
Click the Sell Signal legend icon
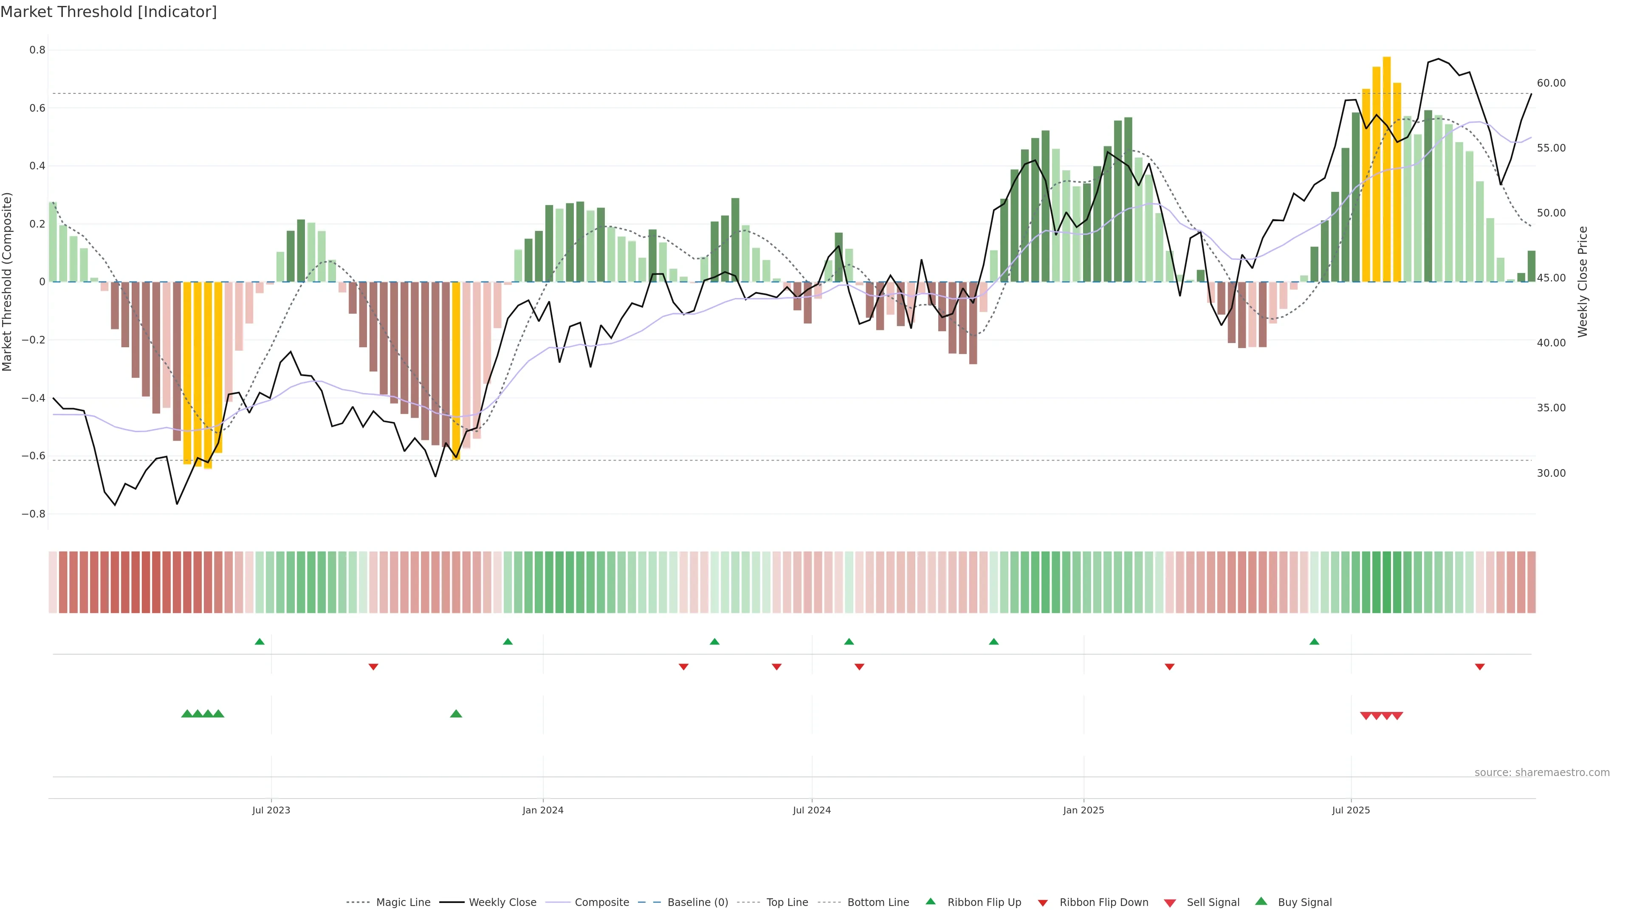1170,903
